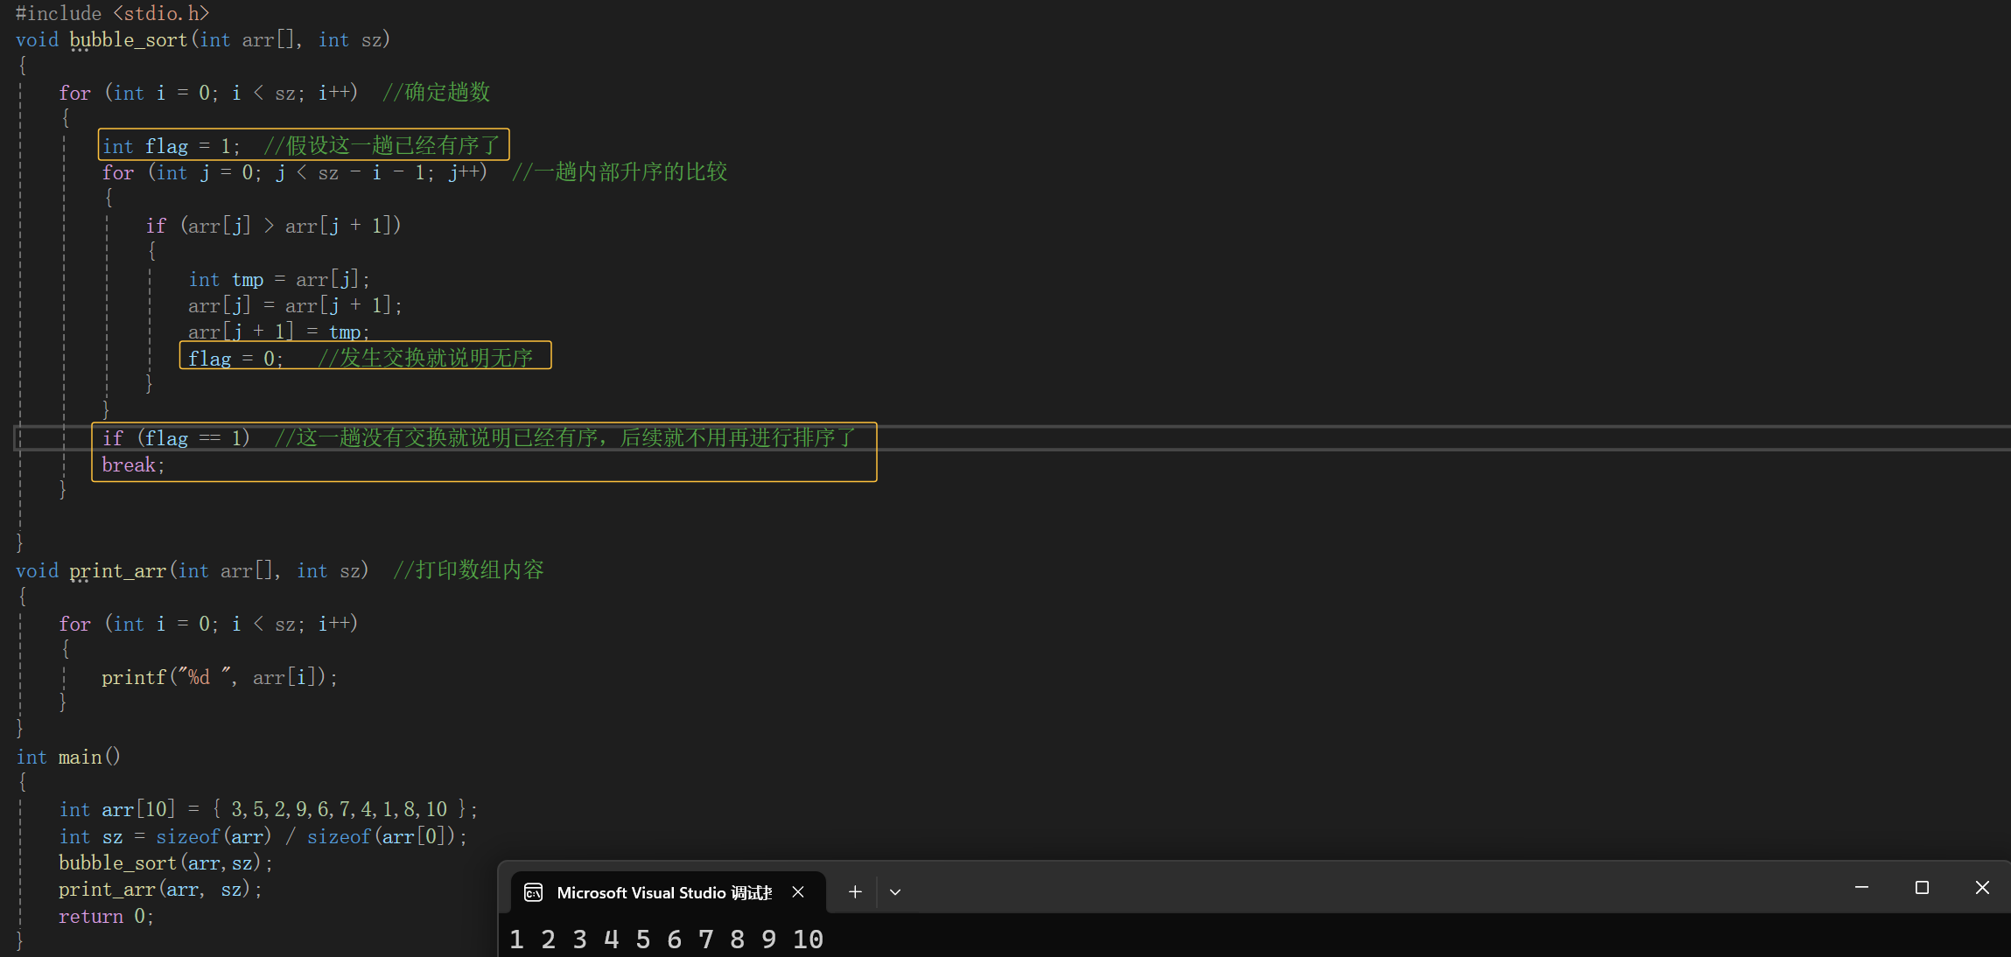Click the arr[10] array initialization line
The image size is (2011, 957).
pyautogui.click(x=267, y=810)
